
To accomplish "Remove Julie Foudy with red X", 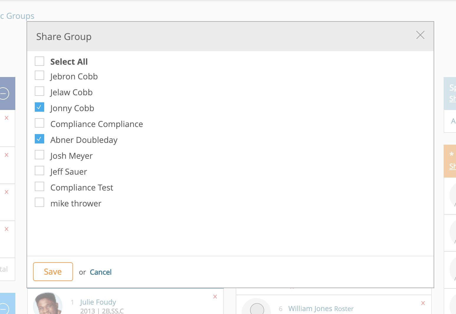I will (215, 297).
